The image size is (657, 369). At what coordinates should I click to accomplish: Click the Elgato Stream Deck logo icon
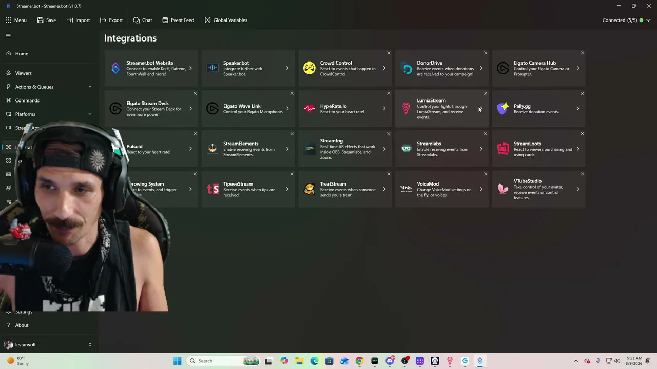[x=115, y=108]
